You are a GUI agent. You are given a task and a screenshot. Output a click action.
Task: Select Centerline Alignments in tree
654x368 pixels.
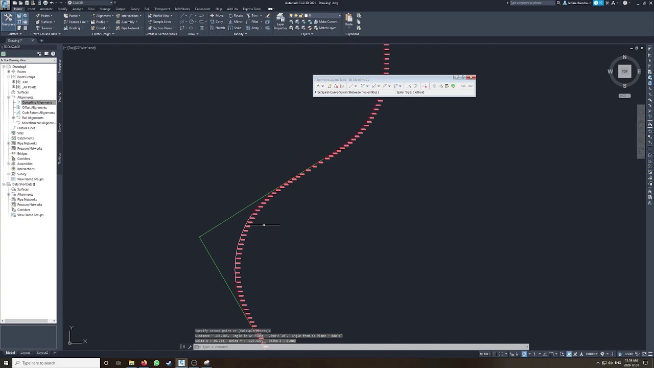(x=37, y=102)
